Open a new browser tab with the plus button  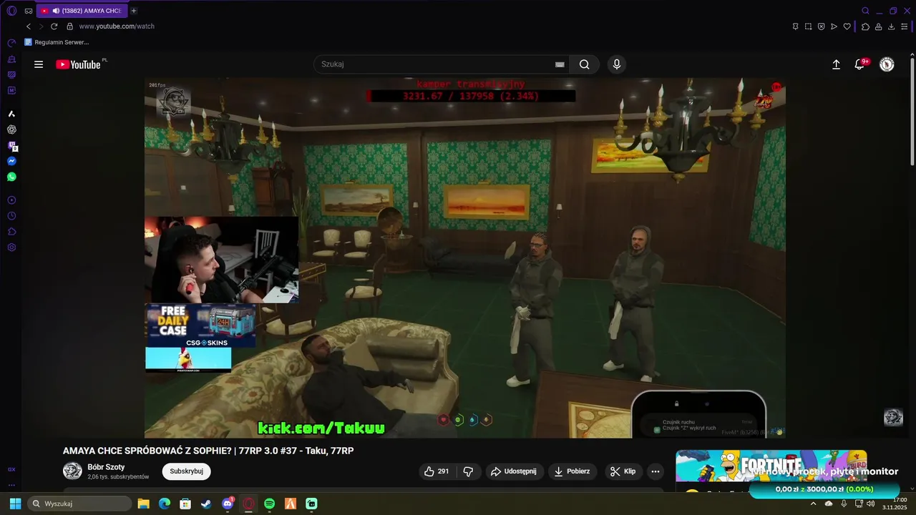[134, 11]
